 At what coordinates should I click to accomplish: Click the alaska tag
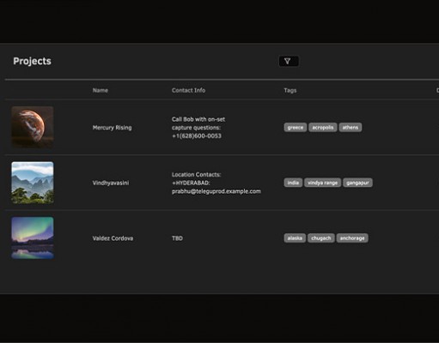[295, 238]
